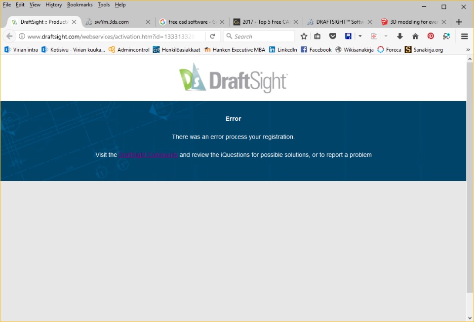Open the Help menu

[120, 5]
